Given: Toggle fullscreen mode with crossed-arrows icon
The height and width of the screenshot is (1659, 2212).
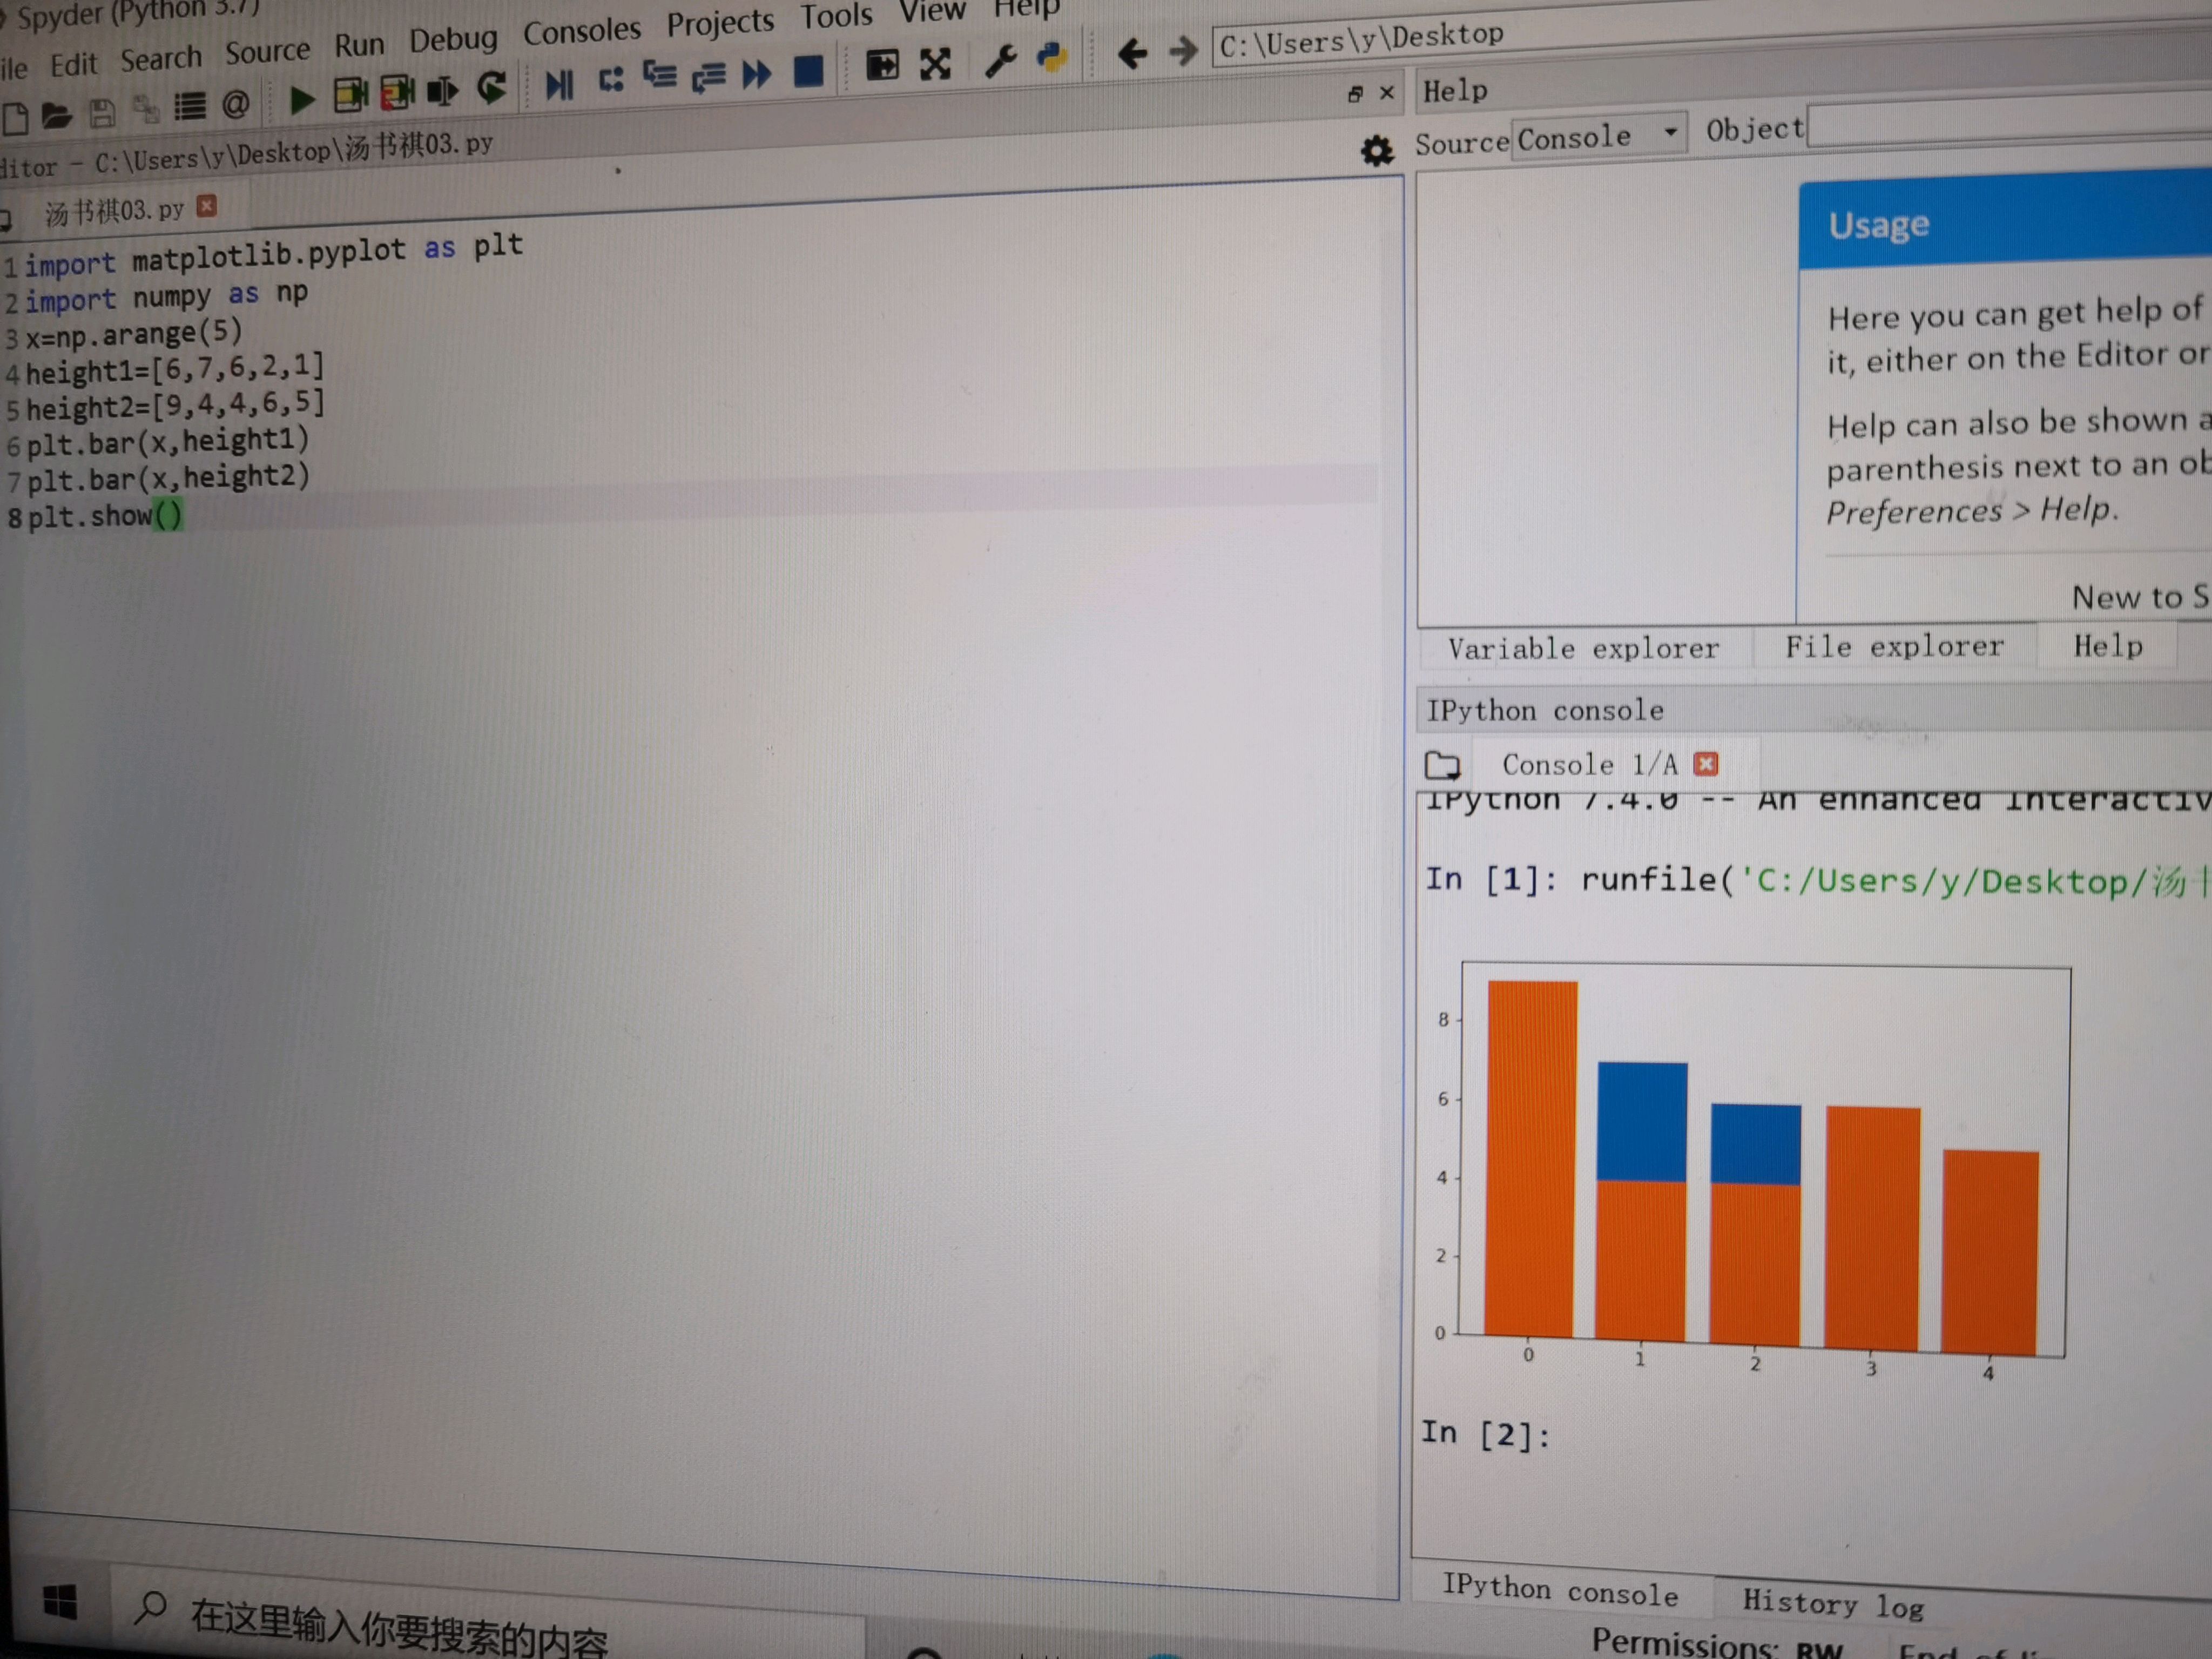Looking at the screenshot, I should (x=935, y=65).
